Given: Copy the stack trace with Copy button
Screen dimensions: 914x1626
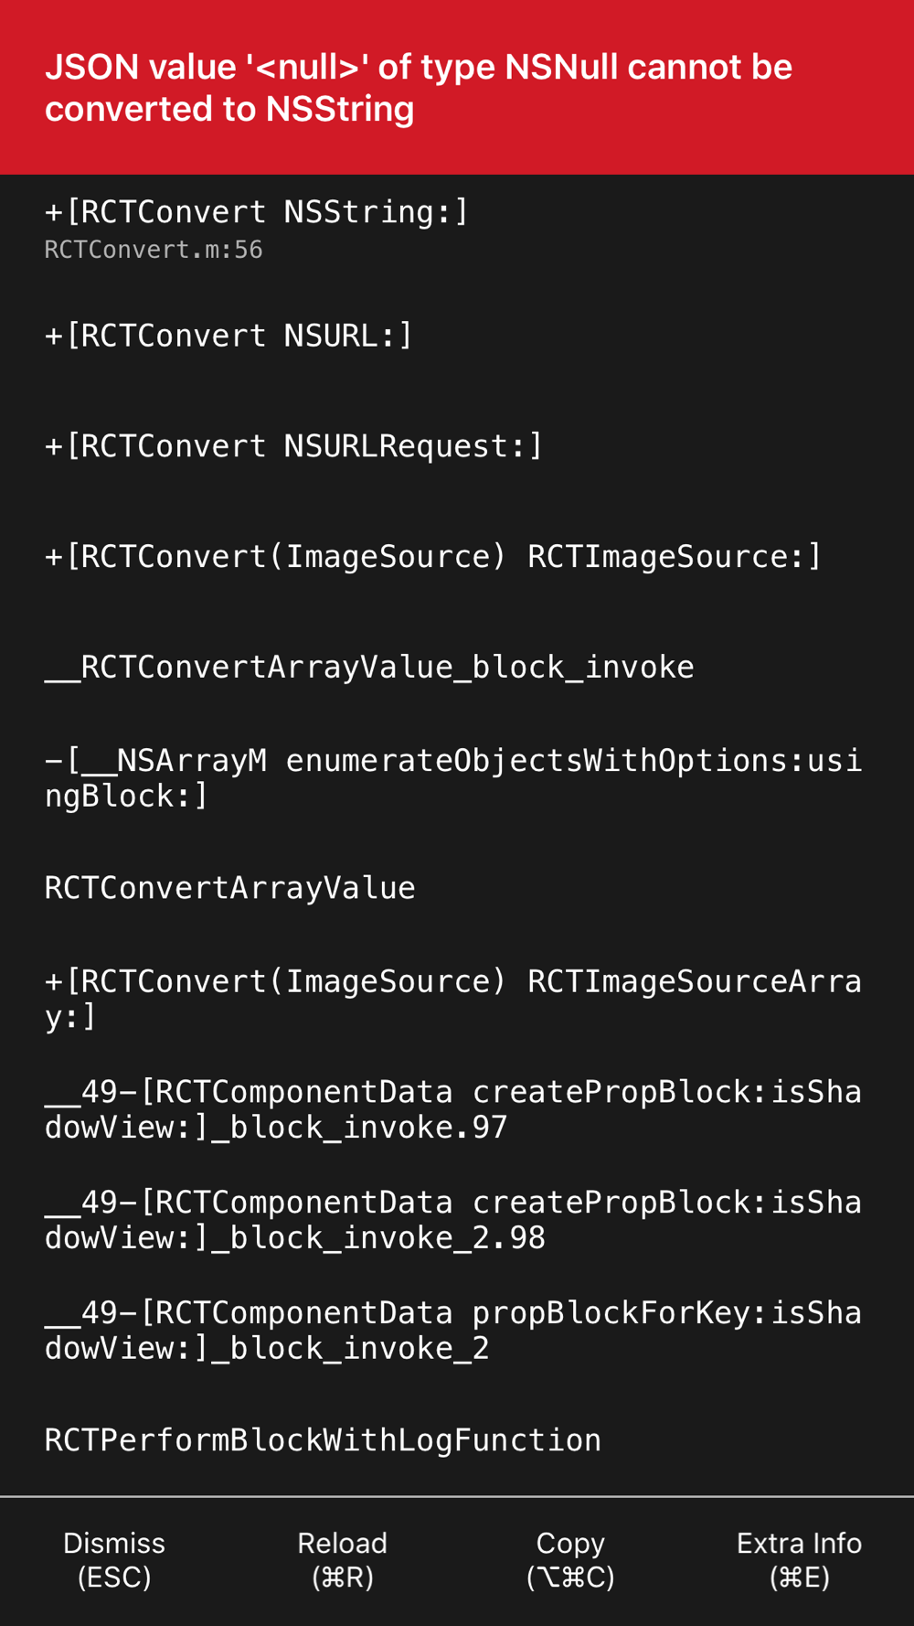Looking at the screenshot, I should [x=571, y=1560].
